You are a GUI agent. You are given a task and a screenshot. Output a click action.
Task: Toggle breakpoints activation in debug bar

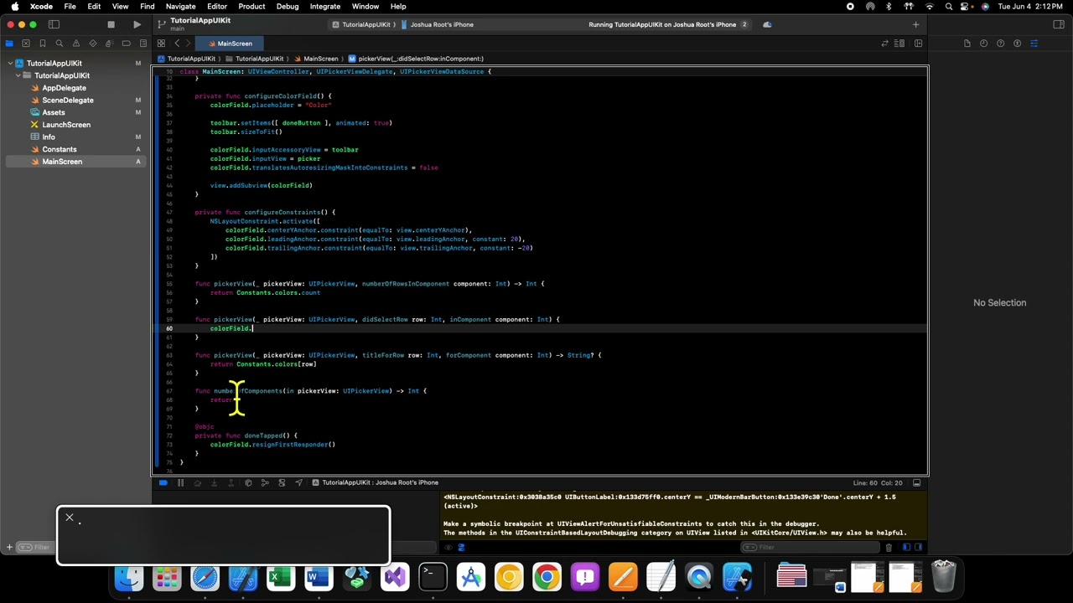(163, 482)
